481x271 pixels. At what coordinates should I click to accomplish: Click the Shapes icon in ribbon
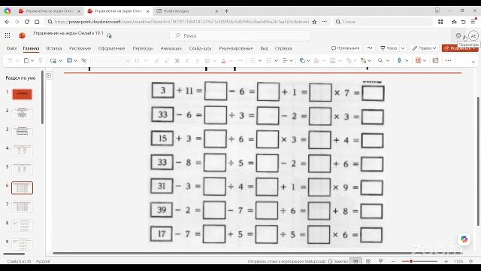pos(302,60)
